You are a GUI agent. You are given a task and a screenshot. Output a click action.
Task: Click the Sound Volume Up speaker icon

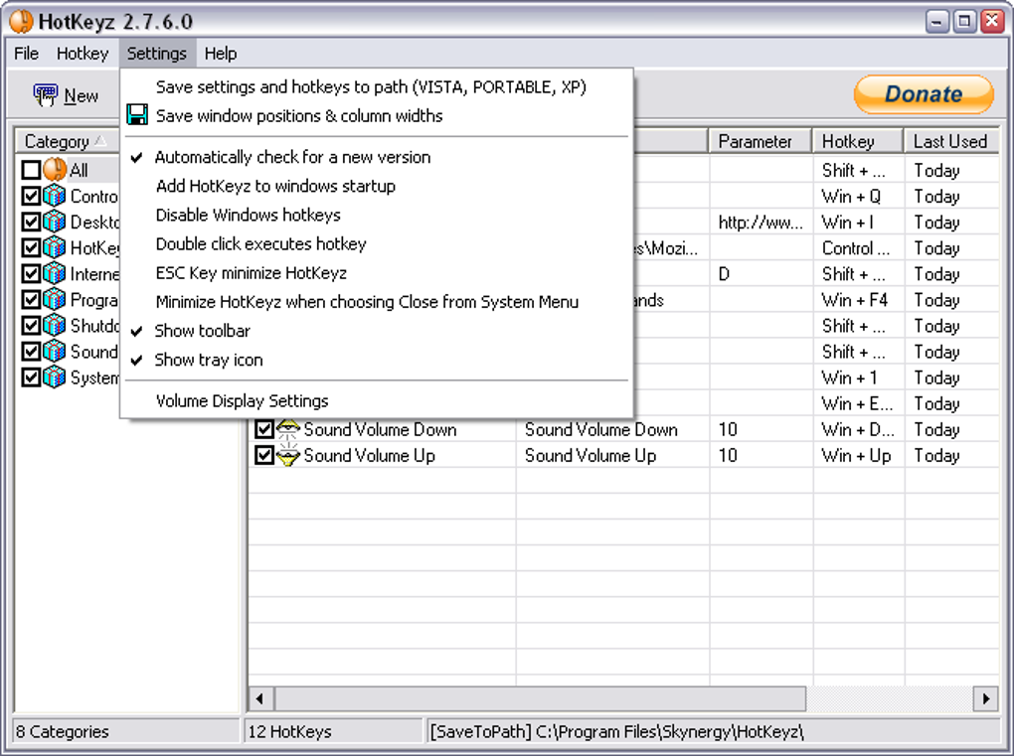point(287,456)
